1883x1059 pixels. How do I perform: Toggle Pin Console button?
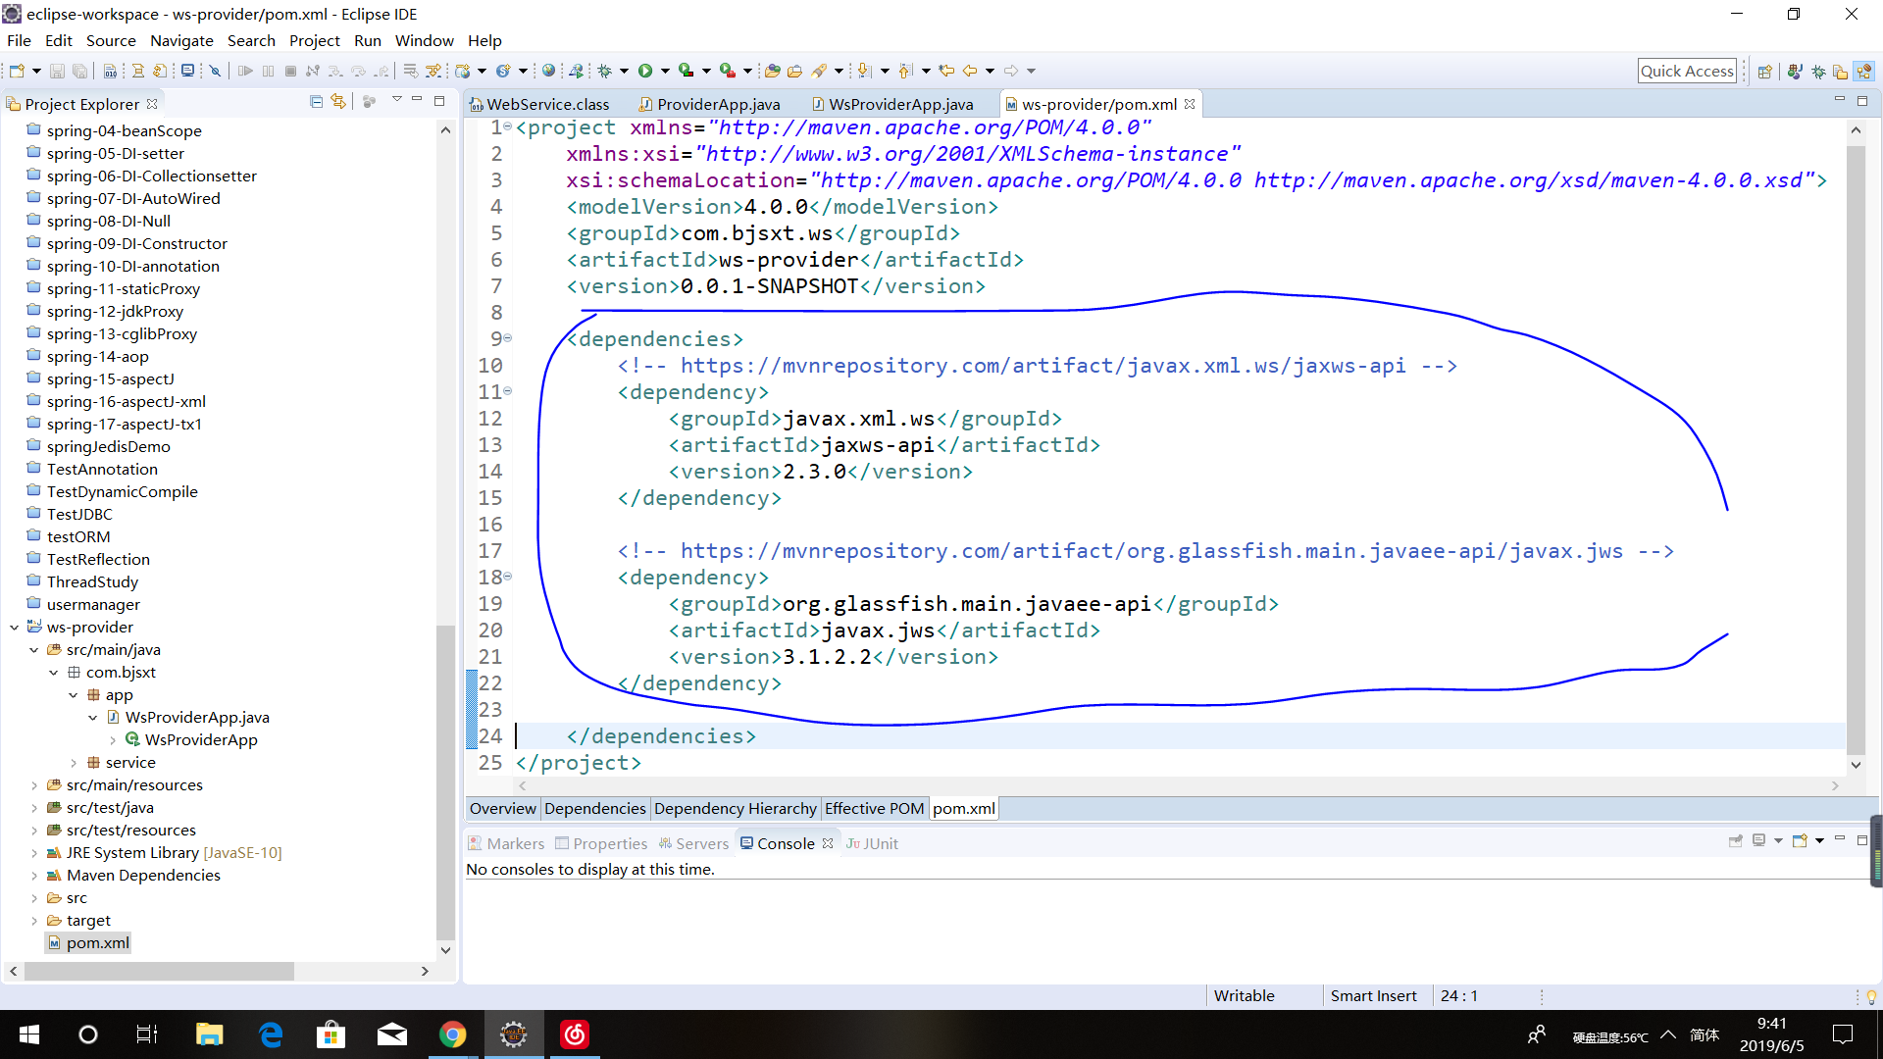point(1736,840)
